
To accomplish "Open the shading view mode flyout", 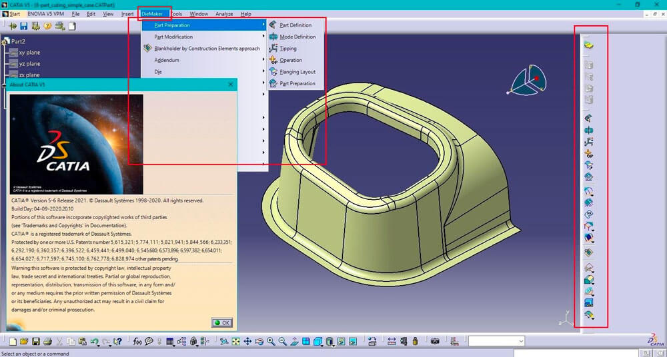I will pyautogui.click(x=329, y=341).
